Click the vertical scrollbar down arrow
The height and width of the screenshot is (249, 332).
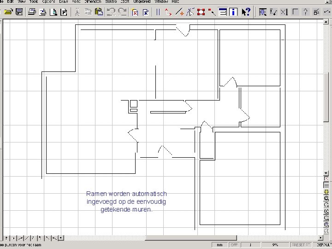coord(326,173)
